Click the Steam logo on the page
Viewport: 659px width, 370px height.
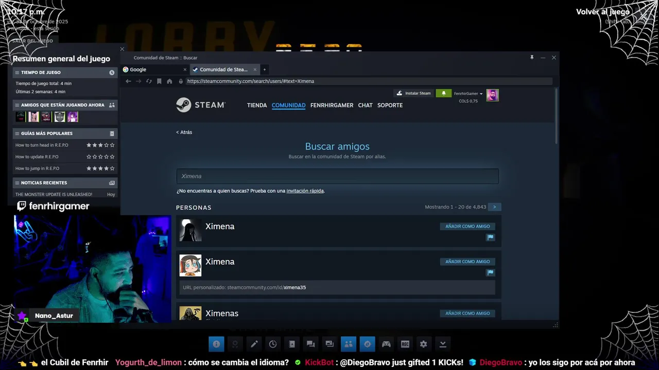tap(200, 105)
